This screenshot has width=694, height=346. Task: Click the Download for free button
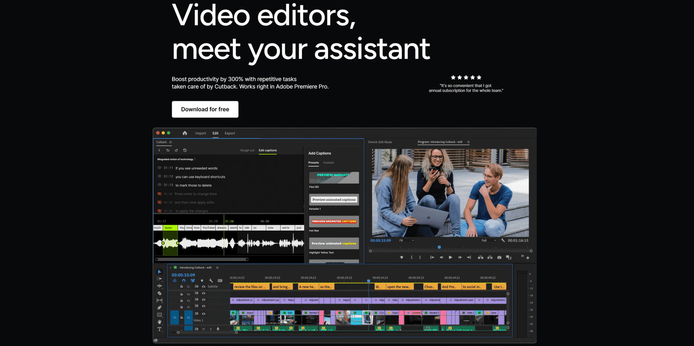click(205, 109)
